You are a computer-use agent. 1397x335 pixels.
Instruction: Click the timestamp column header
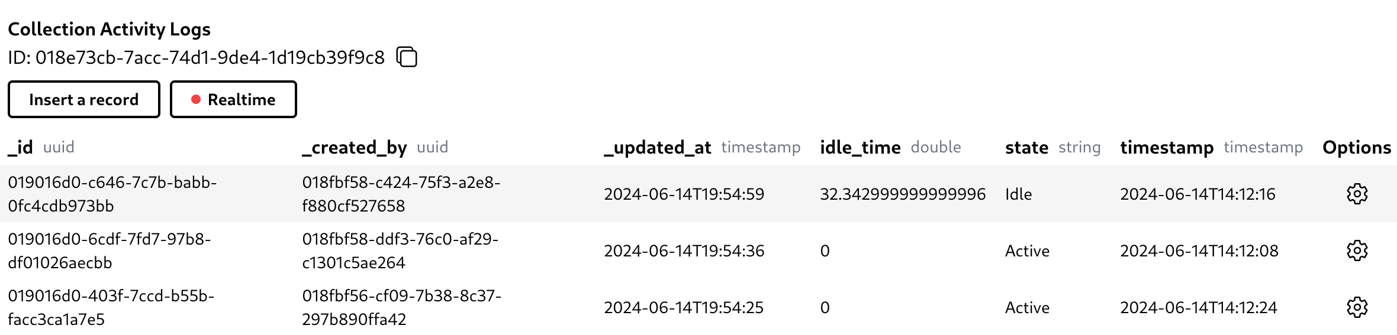pos(1167,147)
